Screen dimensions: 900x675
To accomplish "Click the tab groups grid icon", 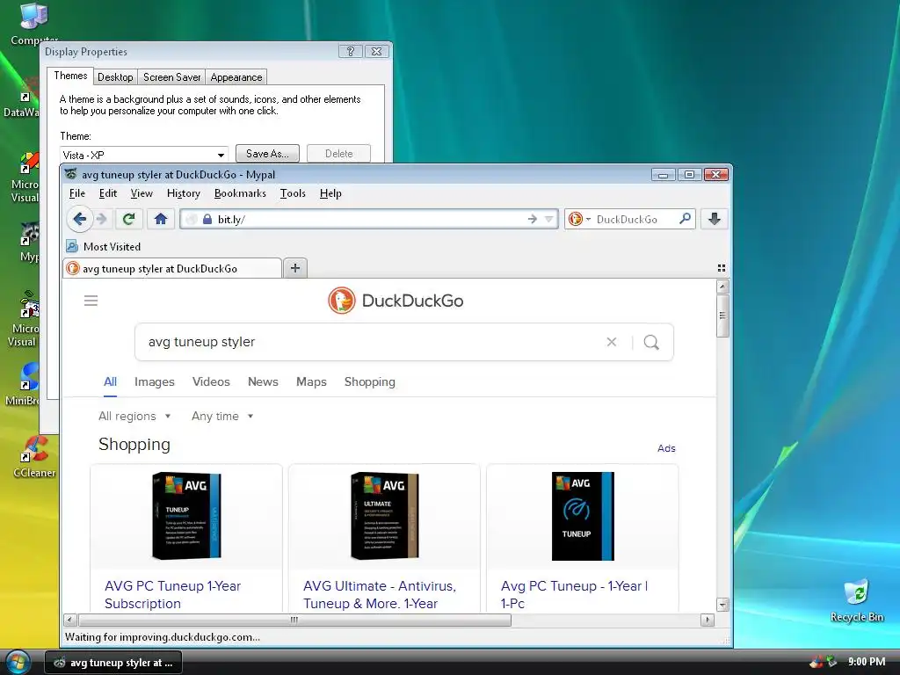I will 722,268.
